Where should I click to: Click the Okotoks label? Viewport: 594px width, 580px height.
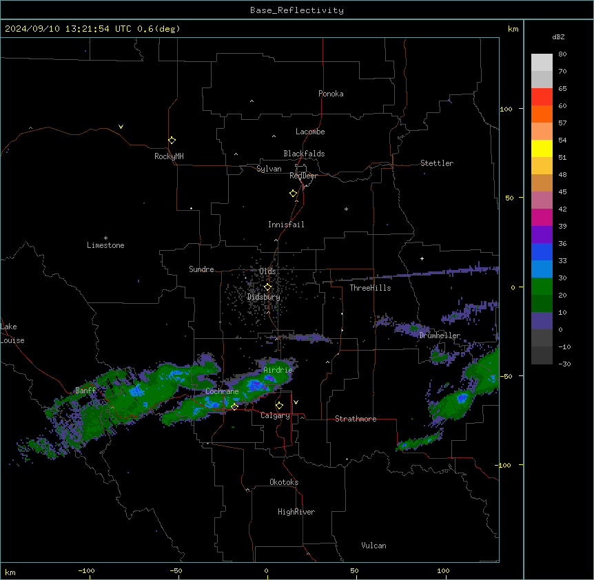[x=284, y=482]
